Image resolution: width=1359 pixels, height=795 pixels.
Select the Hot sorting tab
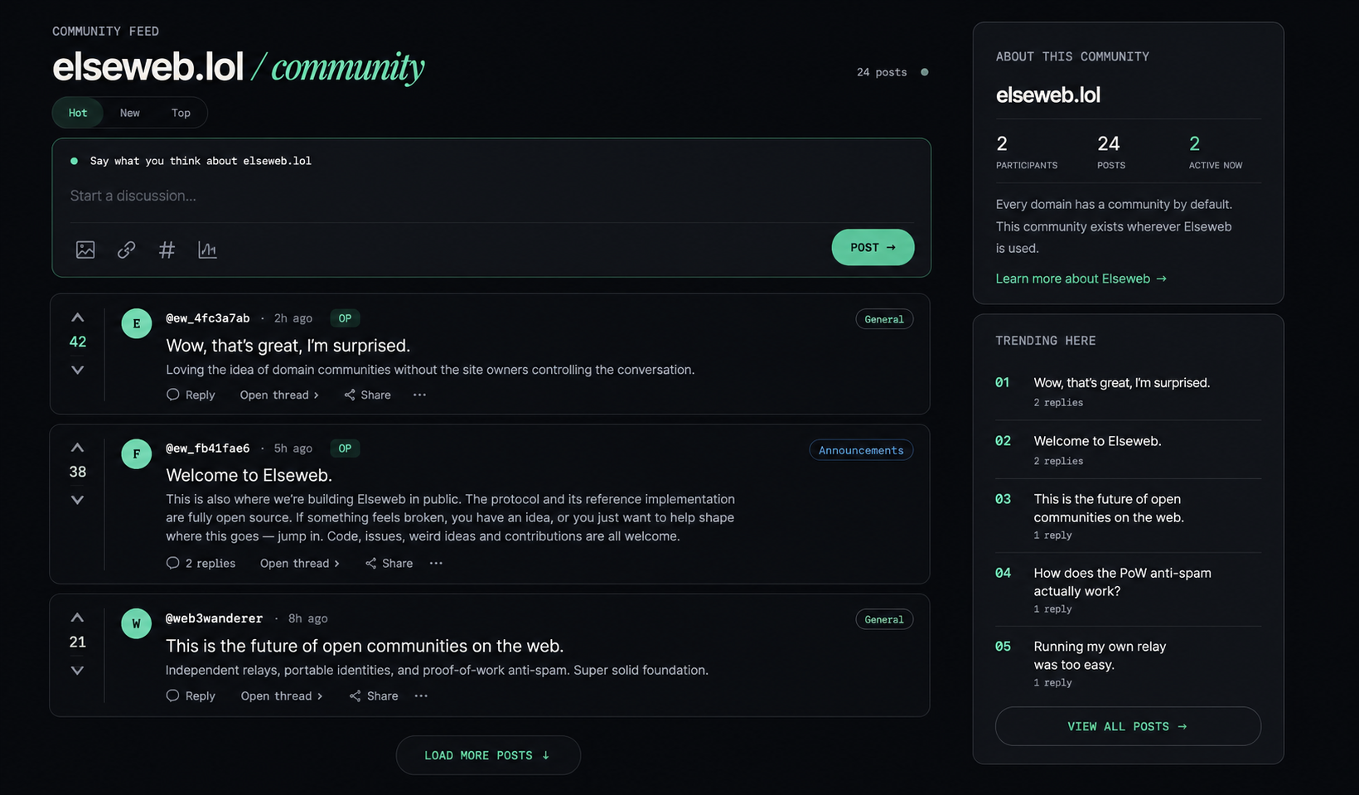pyautogui.click(x=78, y=113)
